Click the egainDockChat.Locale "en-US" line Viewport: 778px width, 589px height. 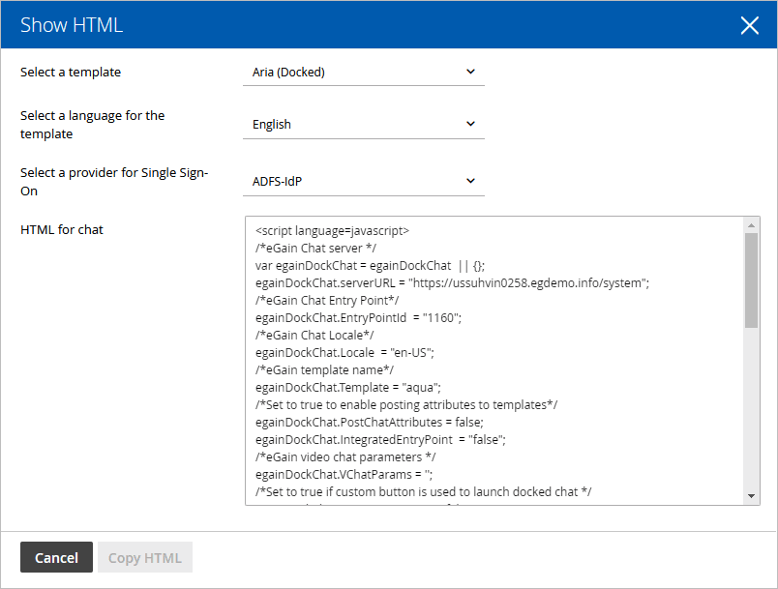coord(344,352)
